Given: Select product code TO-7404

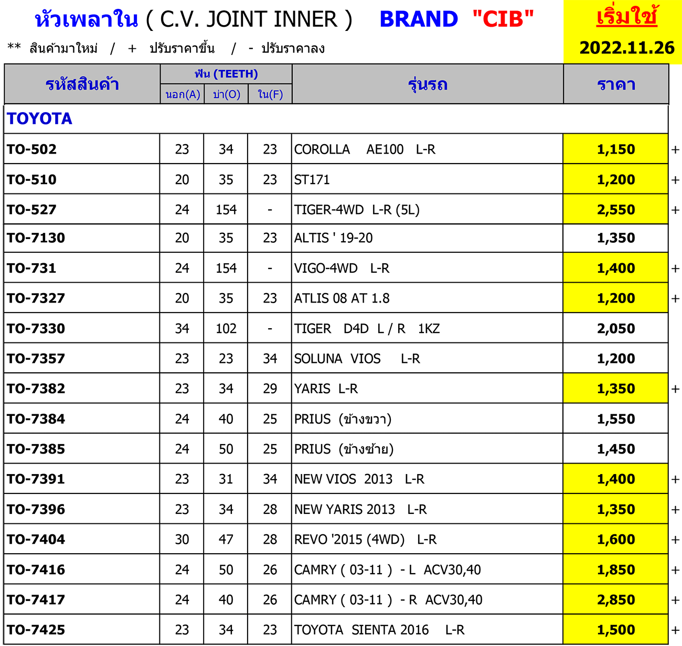Looking at the screenshot, I should [x=36, y=540].
